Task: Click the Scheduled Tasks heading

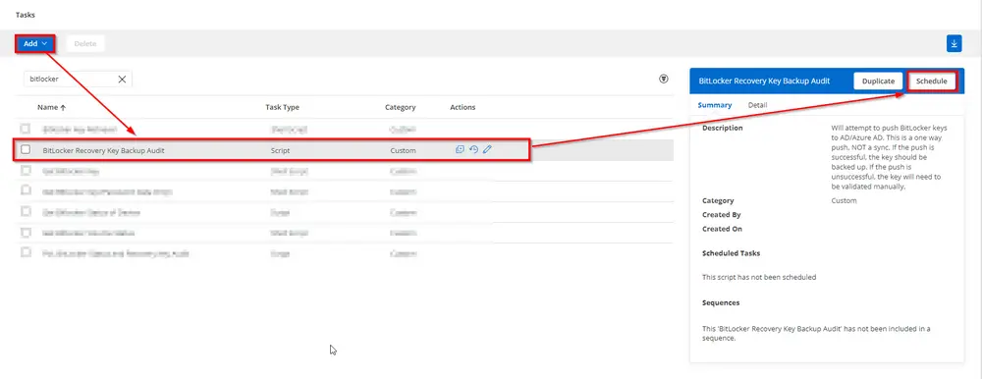Action: coord(732,253)
